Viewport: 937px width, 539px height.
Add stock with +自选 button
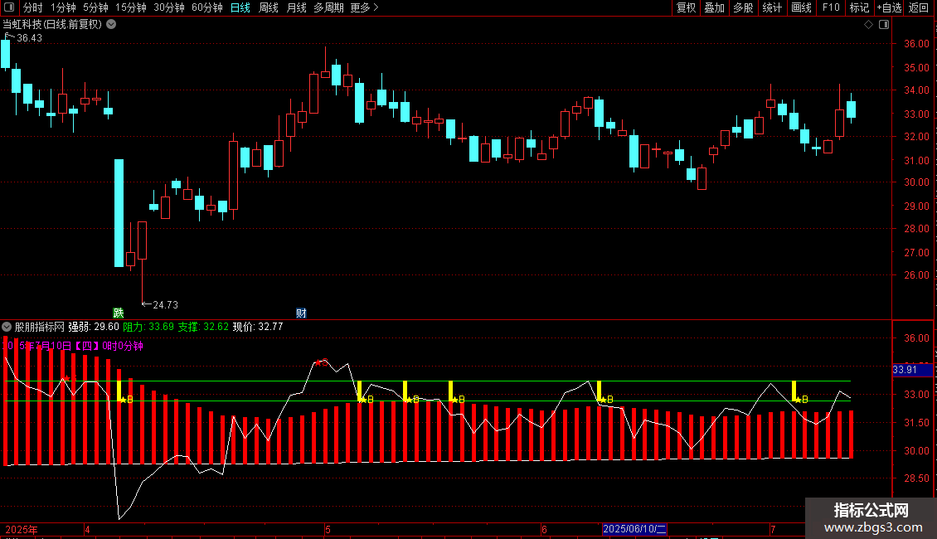coord(889,7)
